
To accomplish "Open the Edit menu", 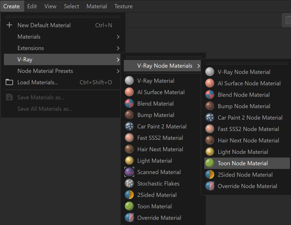I will coord(32,6).
